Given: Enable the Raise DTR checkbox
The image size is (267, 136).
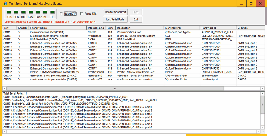Looking at the screenshot, I should 61,14.
